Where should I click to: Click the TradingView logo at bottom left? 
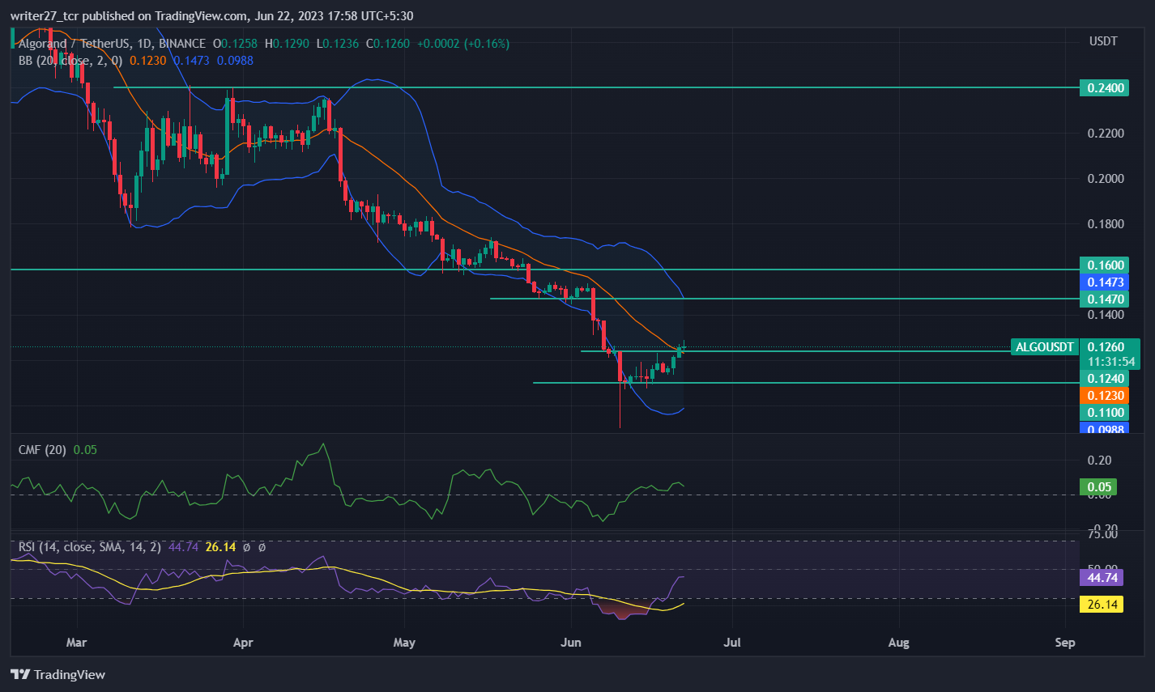coord(58,674)
